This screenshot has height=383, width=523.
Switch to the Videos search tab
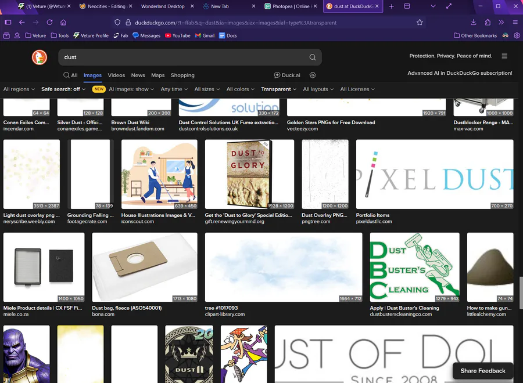116,75
